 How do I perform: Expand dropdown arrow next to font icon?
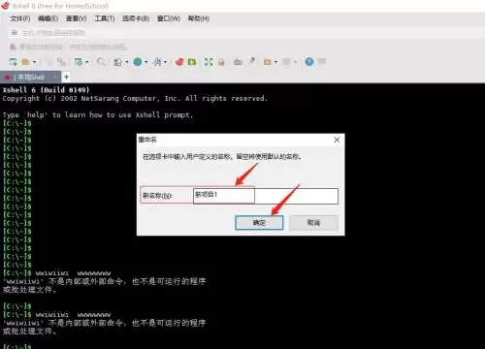(165, 62)
